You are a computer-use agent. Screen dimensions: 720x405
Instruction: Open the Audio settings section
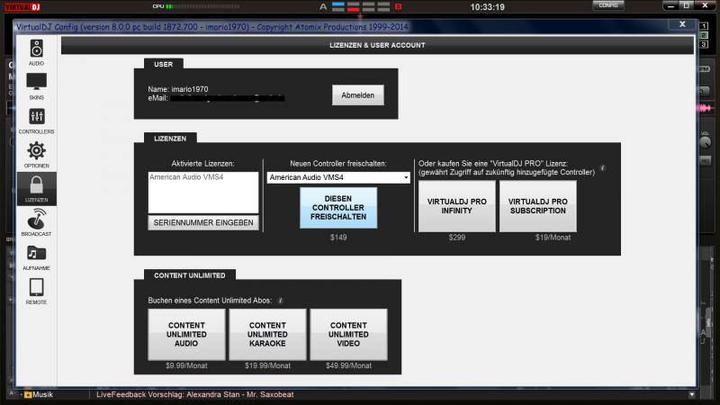click(x=36, y=52)
